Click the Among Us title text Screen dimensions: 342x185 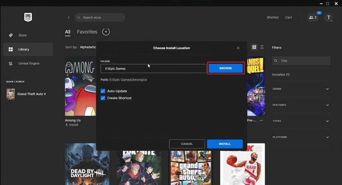[x=73, y=121]
